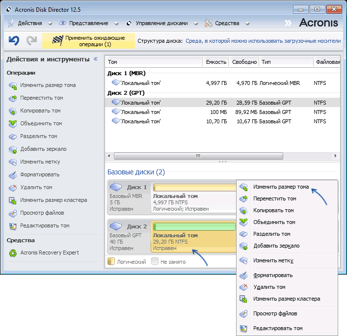Expand arrow next to Действия
This screenshot has width=347, height=336.
pos(50,24)
